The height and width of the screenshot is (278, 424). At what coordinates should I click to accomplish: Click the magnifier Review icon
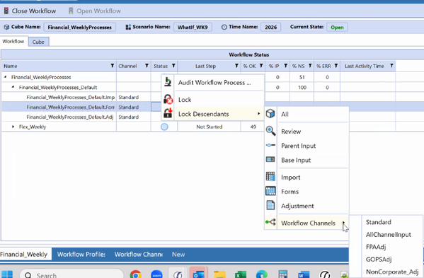click(270, 131)
